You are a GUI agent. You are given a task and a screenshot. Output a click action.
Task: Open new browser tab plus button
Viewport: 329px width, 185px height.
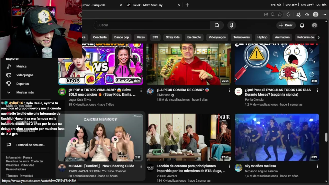click(x=187, y=5)
